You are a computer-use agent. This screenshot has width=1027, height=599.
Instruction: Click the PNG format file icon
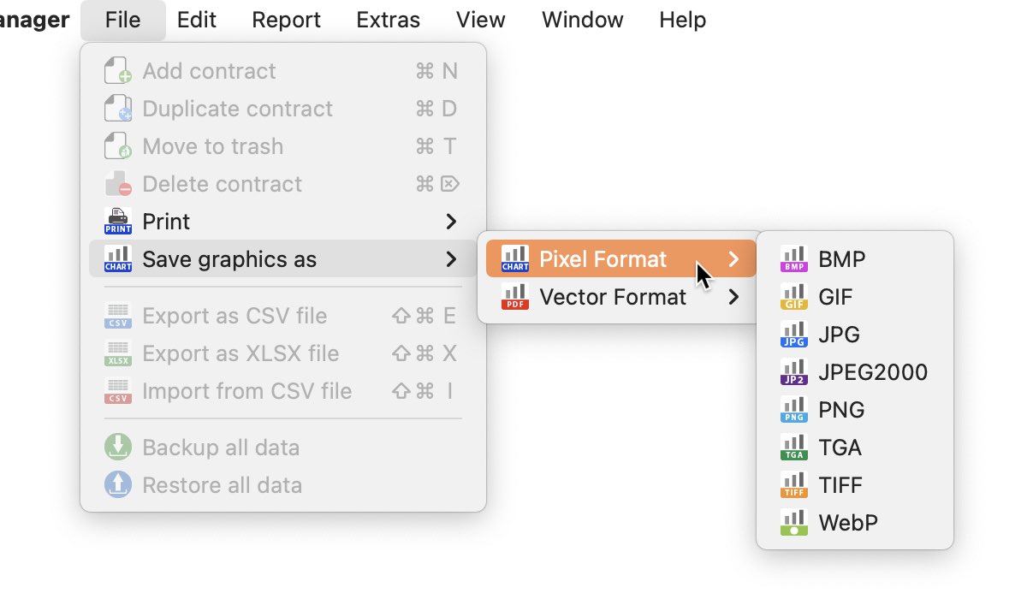tap(794, 410)
